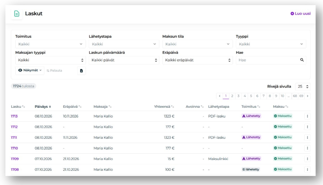Go to previous page arrow
Viewport: 323px width, 185px height.
pyautogui.click(x=219, y=96)
